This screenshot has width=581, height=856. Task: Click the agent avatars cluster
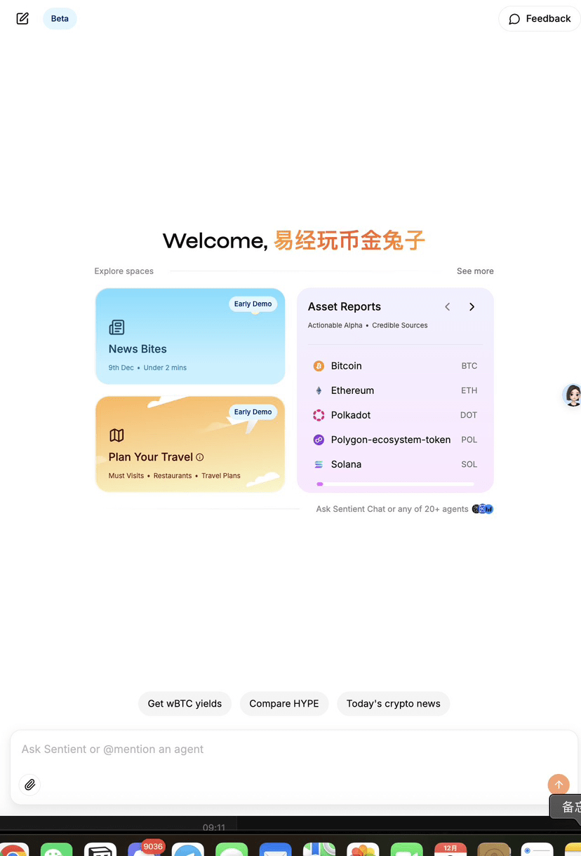[483, 509]
